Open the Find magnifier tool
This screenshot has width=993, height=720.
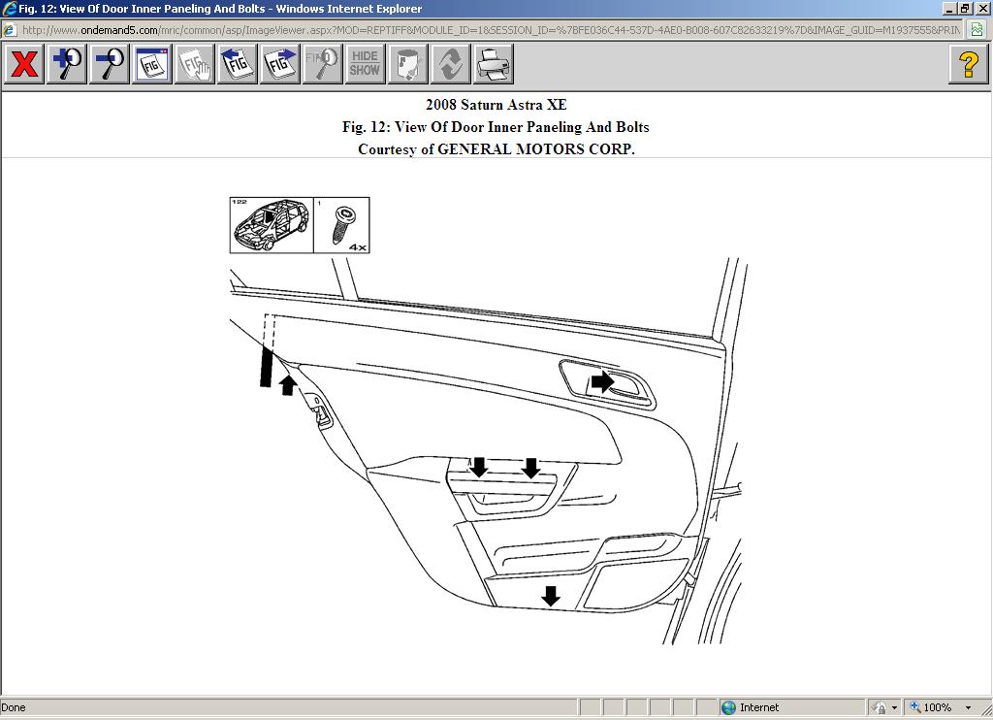point(322,64)
